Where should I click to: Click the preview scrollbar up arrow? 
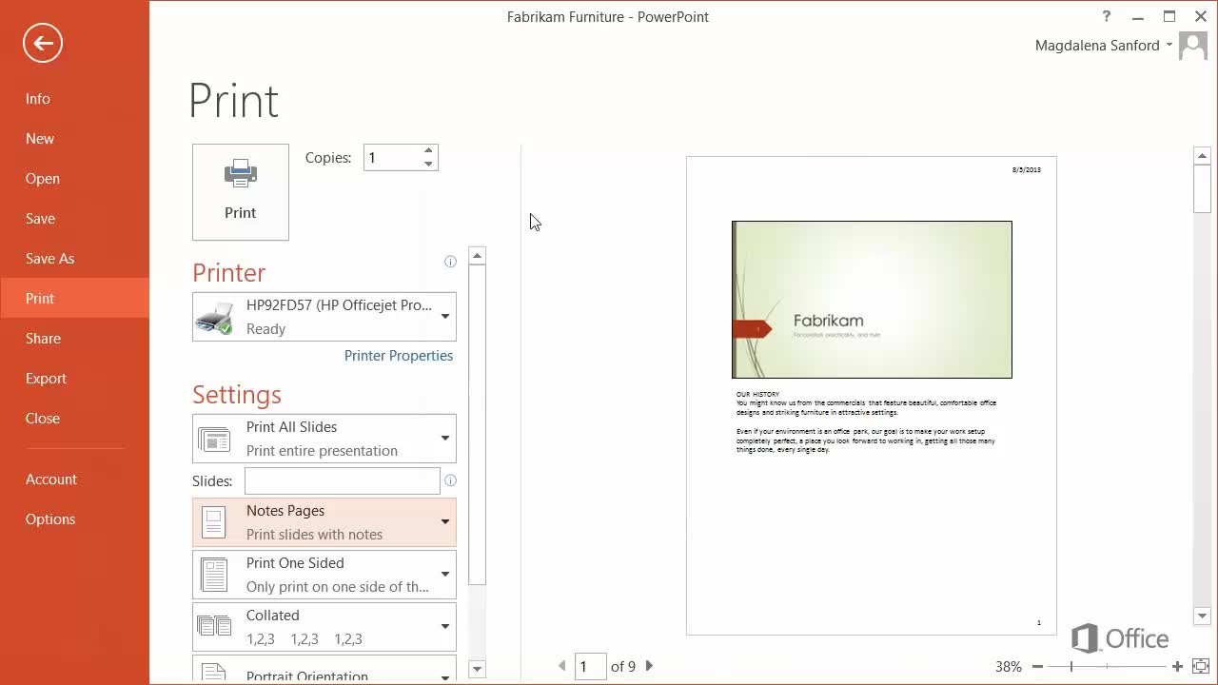tap(1202, 156)
